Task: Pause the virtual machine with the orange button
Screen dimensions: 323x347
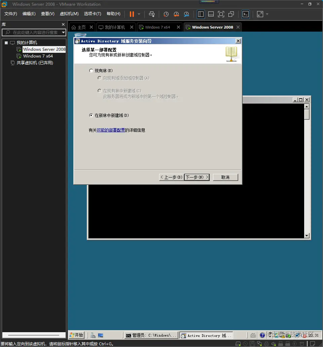Action: tap(132, 14)
